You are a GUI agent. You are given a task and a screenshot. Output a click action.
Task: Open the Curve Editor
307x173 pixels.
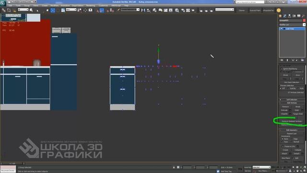[x=165, y=10]
